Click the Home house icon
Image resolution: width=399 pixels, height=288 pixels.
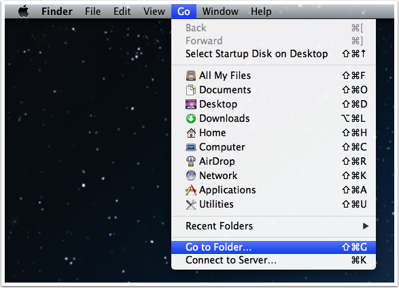(x=191, y=133)
